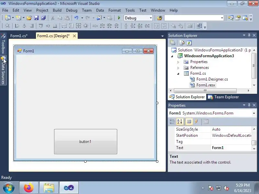Image resolution: width=259 pixels, height=194 pixels.
Task: Click the Copy icon in toolbar
Action: click(60, 18)
